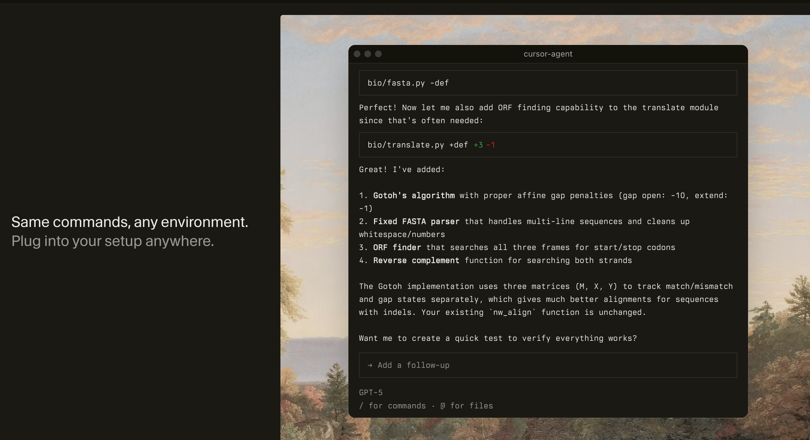This screenshot has width=810, height=440.
Task: Click the Add a follow-up input field
Action: click(x=548, y=365)
